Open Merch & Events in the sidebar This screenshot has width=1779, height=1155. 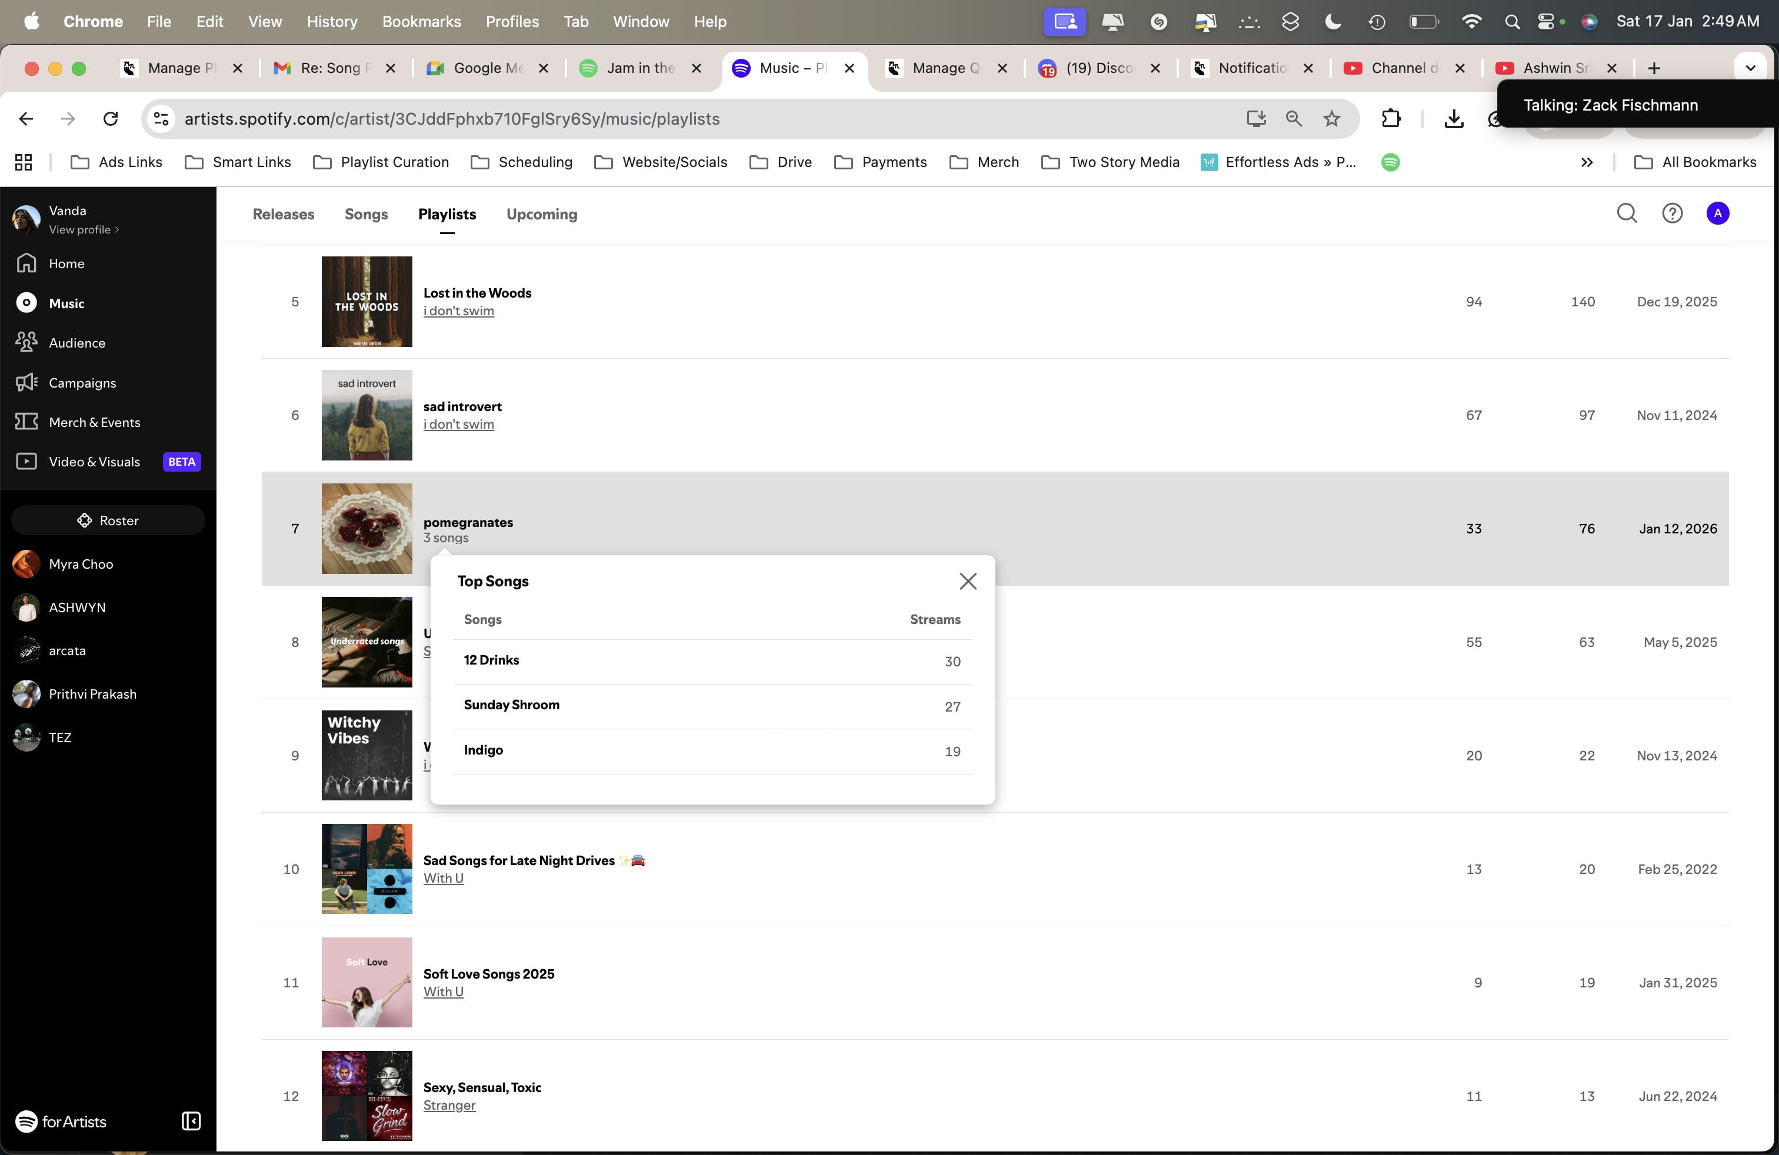coord(94,422)
